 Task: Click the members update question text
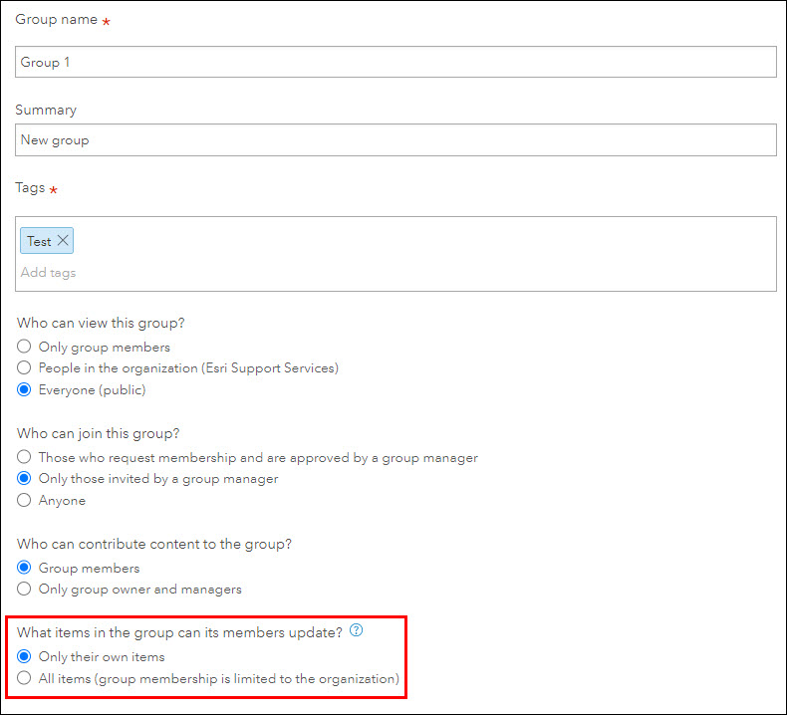tap(179, 631)
